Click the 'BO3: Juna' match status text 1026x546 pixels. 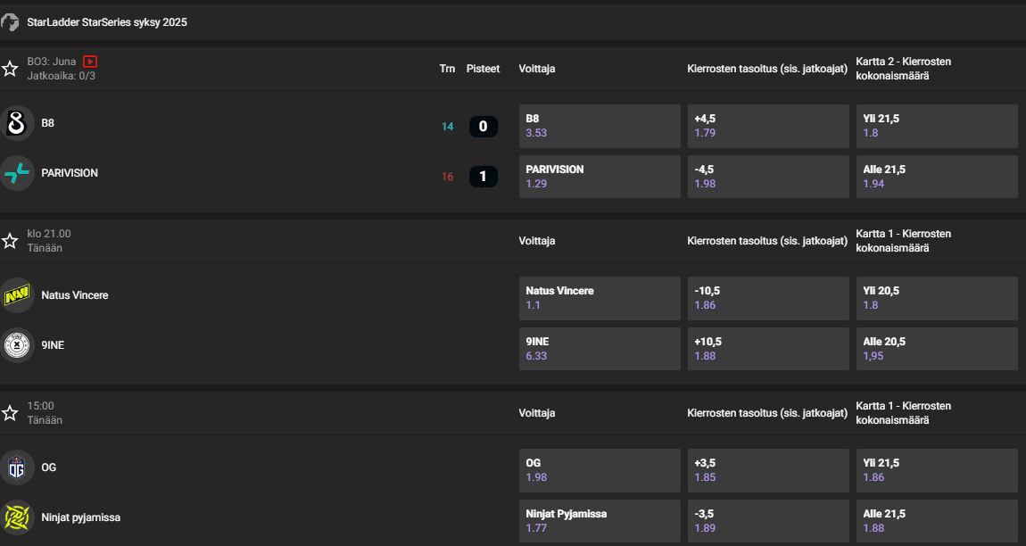tap(52, 62)
